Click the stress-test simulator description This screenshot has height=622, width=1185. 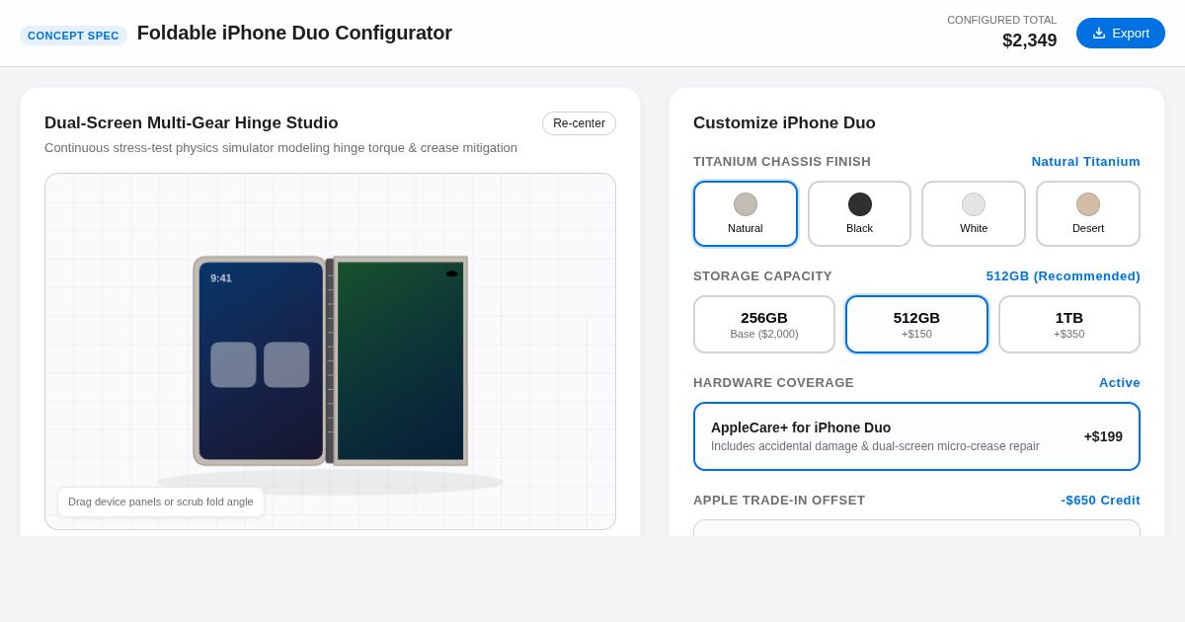point(280,148)
